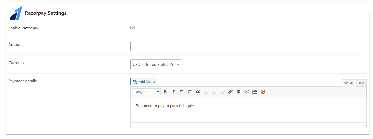The image size is (373, 139).
Task: Switch to the Text editor tab
Action: click(361, 83)
